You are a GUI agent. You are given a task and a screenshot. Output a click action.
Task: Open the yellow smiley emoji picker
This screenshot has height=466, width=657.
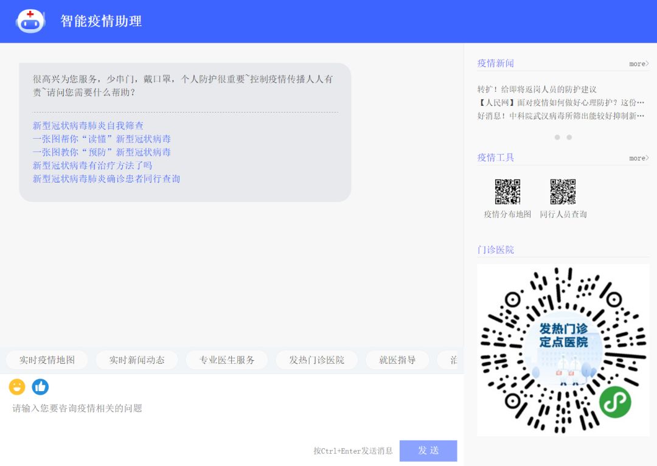(17, 387)
